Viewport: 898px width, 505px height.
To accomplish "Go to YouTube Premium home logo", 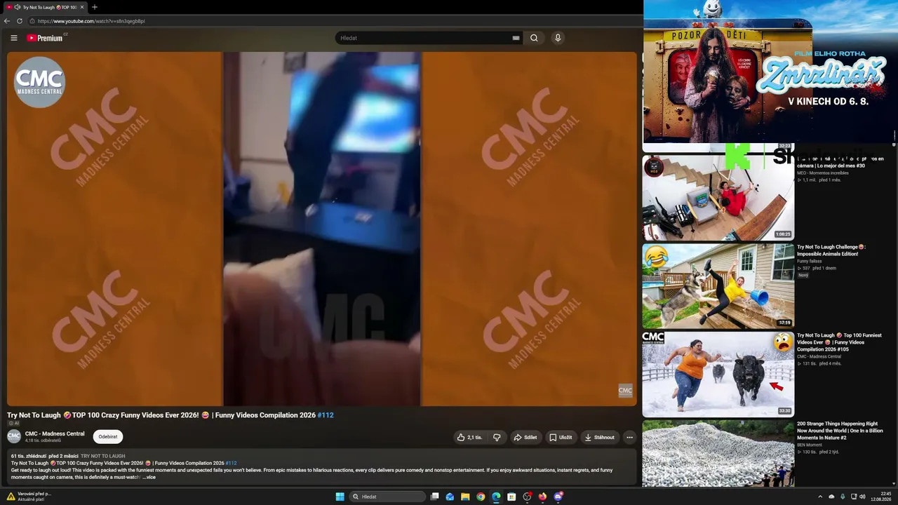I will (46, 38).
